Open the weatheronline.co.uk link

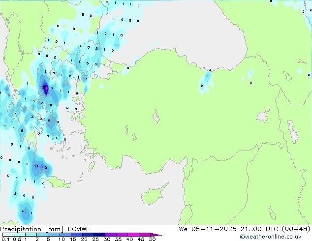270,237
